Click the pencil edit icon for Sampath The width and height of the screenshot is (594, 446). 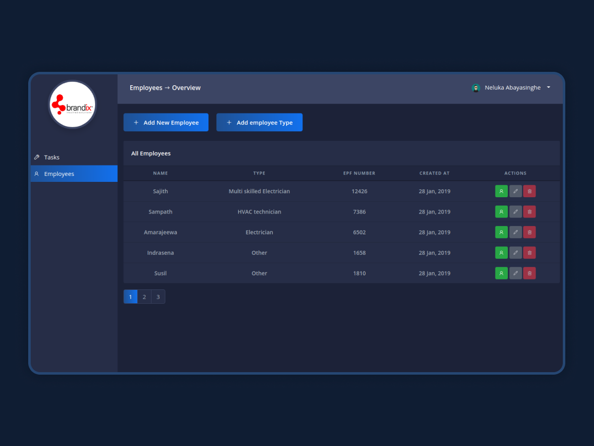pyautogui.click(x=515, y=212)
